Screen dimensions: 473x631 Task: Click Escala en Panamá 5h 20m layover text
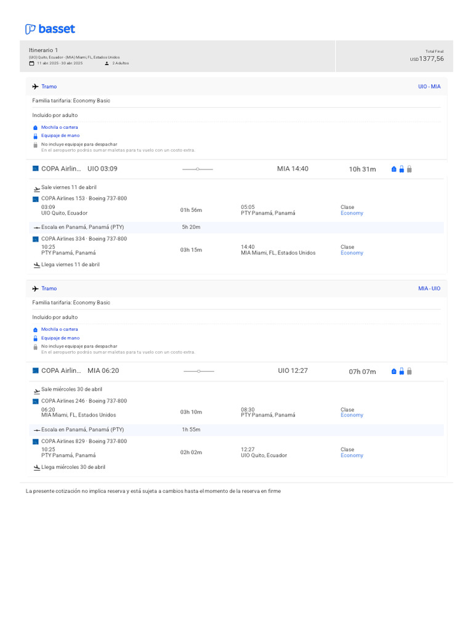coord(83,227)
